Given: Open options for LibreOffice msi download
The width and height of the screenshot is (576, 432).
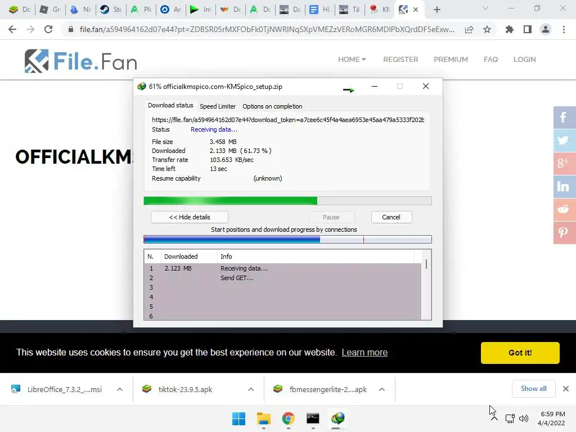Looking at the screenshot, I should [x=120, y=389].
